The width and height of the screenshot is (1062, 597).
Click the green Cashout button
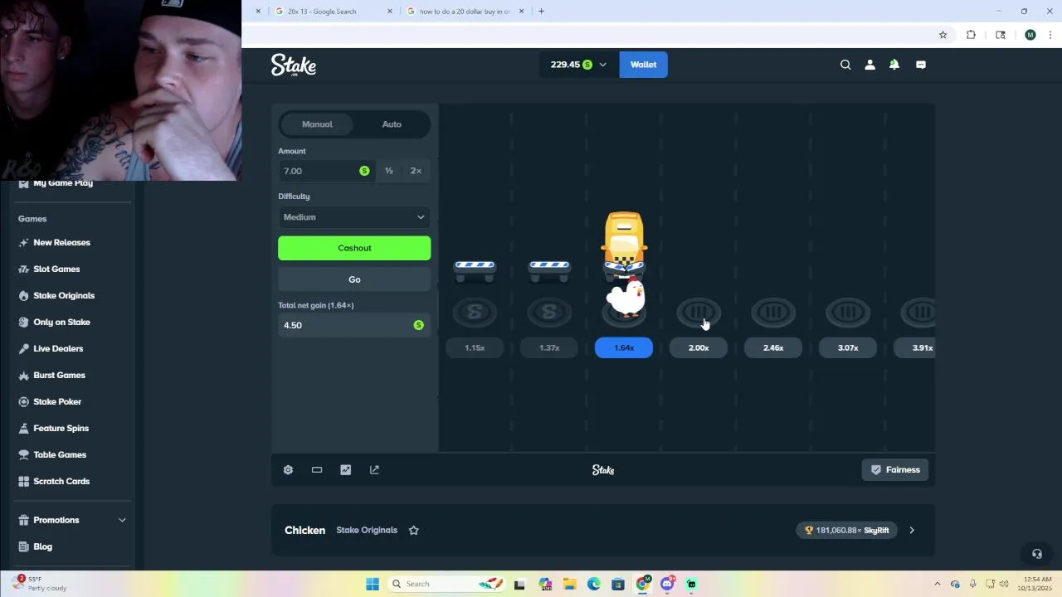354,248
